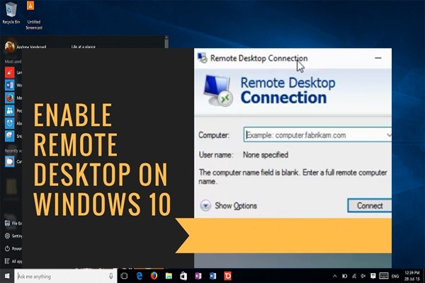Open Word from the taskbar
The image size is (425, 283).
tap(212, 276)
